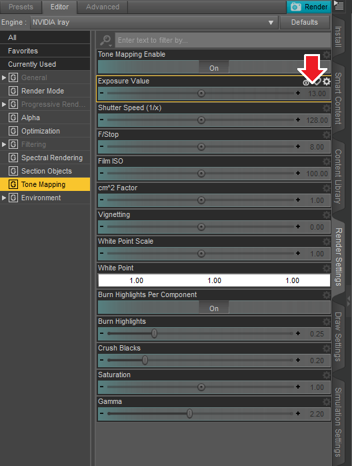Open the Vignetting gear settings
This screenshot has height=466, width=352.
pos(327,214)
